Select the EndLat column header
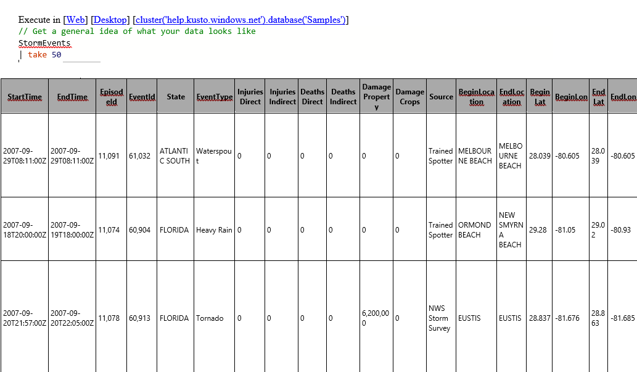This screenshot has height=372, width=637. [598, 96]
